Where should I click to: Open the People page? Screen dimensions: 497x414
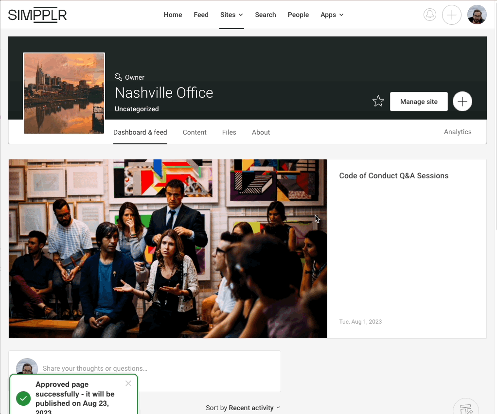[x=298, y=15]
